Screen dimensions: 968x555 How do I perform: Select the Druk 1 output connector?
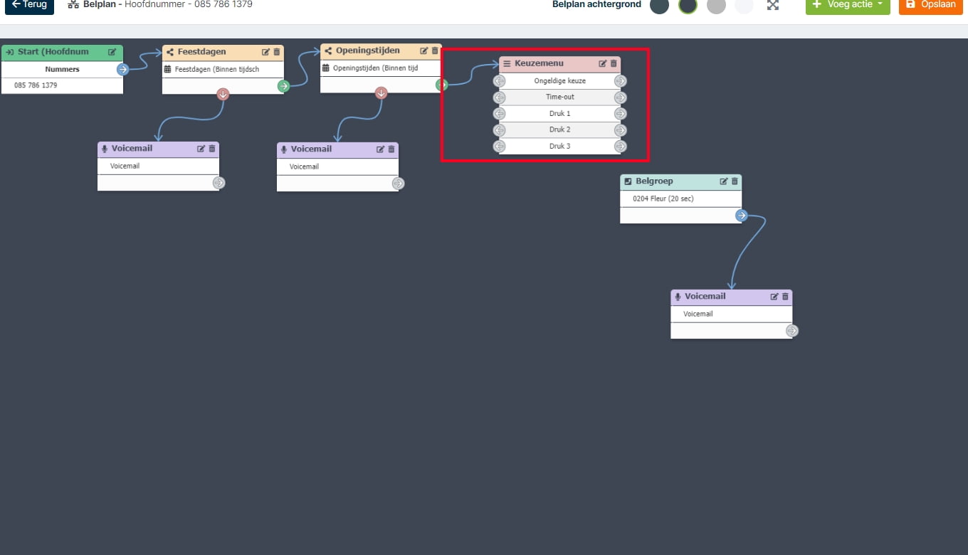pos(621,114)
